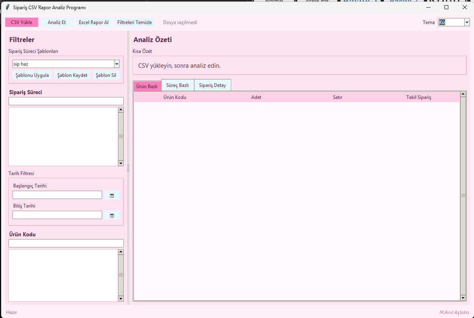Open calendar picker for Başlangıç Tarihi
Screen dimensions: 474x318
[x=112, y=195]
